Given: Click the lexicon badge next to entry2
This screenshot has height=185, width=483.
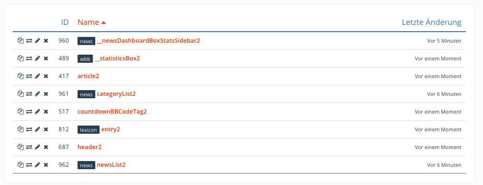Looking at the screenshot, I should pos(89,130).
